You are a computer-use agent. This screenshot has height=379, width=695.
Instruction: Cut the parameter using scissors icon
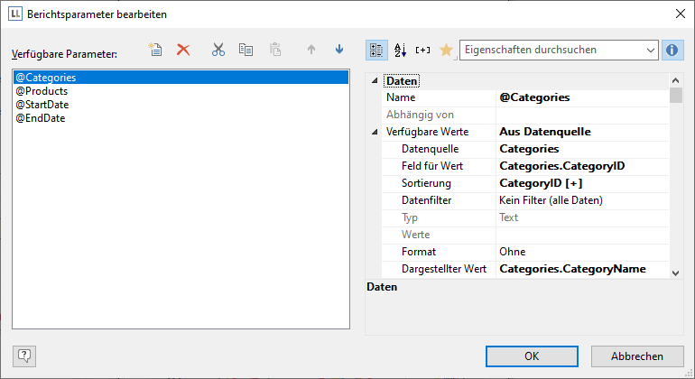tap(218, 51)
